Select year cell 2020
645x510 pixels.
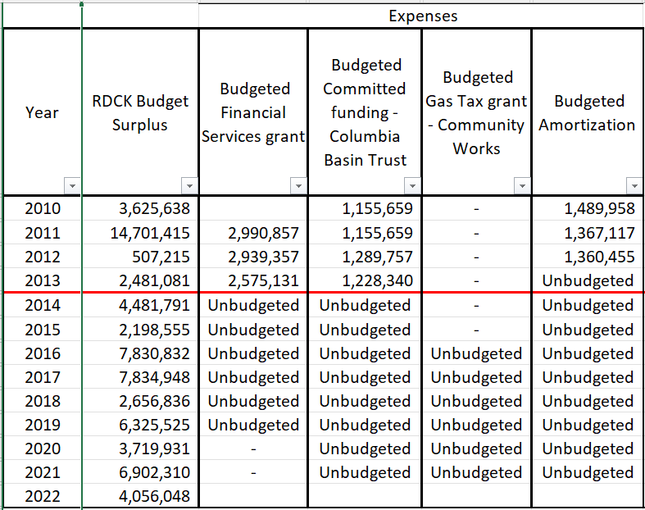pyautogui.click(x=42, y=449)
